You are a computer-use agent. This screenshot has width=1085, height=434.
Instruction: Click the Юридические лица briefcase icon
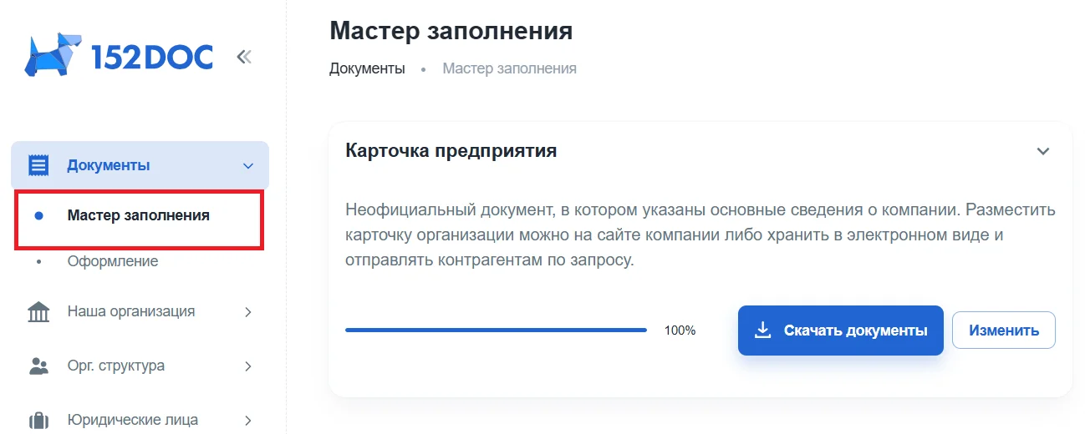(x=38, y=420)
